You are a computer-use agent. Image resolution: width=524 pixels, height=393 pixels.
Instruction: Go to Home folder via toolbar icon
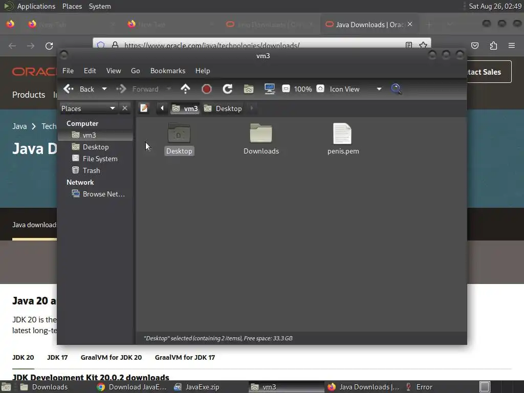coord(249,89)
